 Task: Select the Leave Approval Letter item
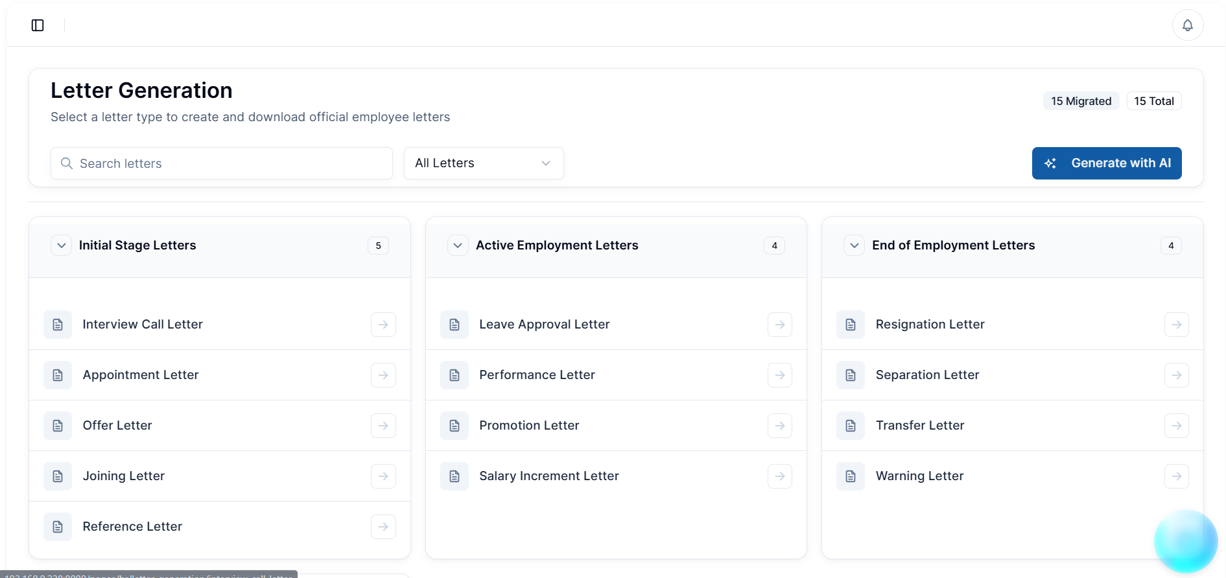[x=544, y=325]
